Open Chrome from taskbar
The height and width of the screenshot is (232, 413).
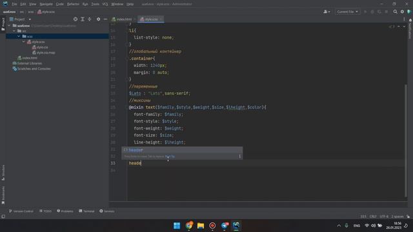tap(188, 226)
